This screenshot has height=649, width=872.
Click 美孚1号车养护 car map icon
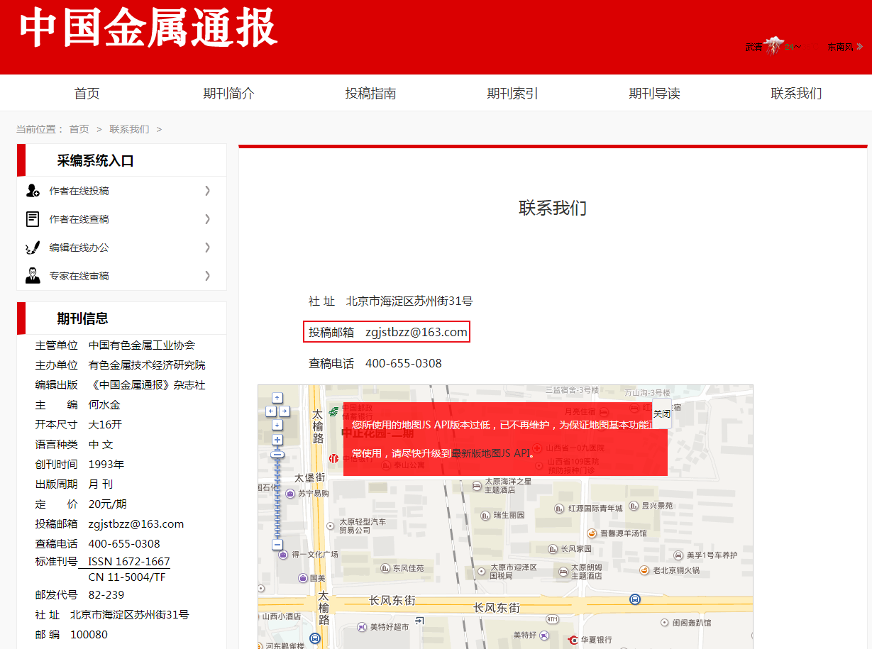point(678,555)
